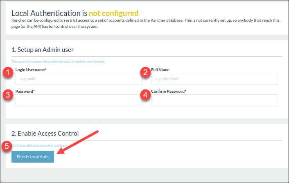The image size is (289, 183).
Task: Click the 'Local Authentication is not configured' heading
Action: [75, 13]
